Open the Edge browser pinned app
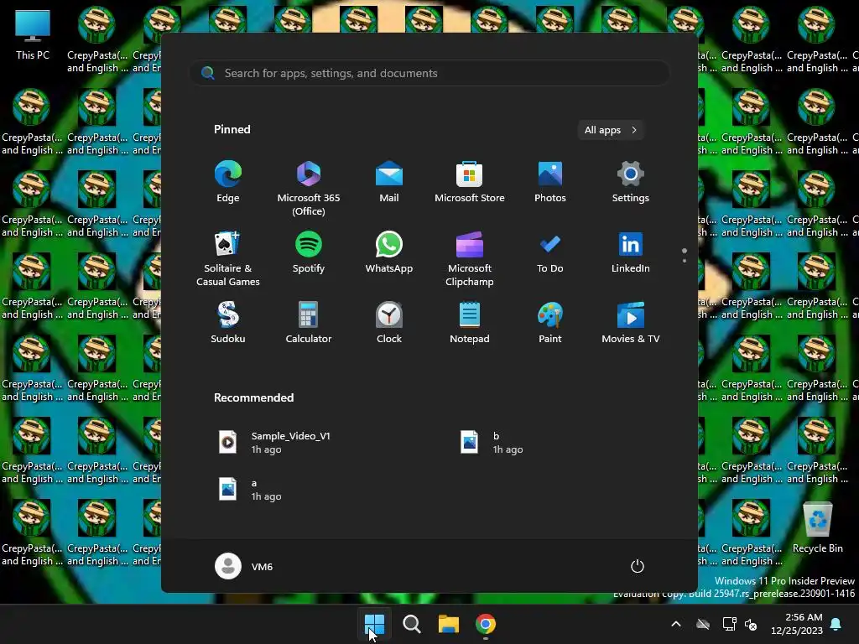Image resolution: width=859 pixels, height=644 pixels. [228, 182]
